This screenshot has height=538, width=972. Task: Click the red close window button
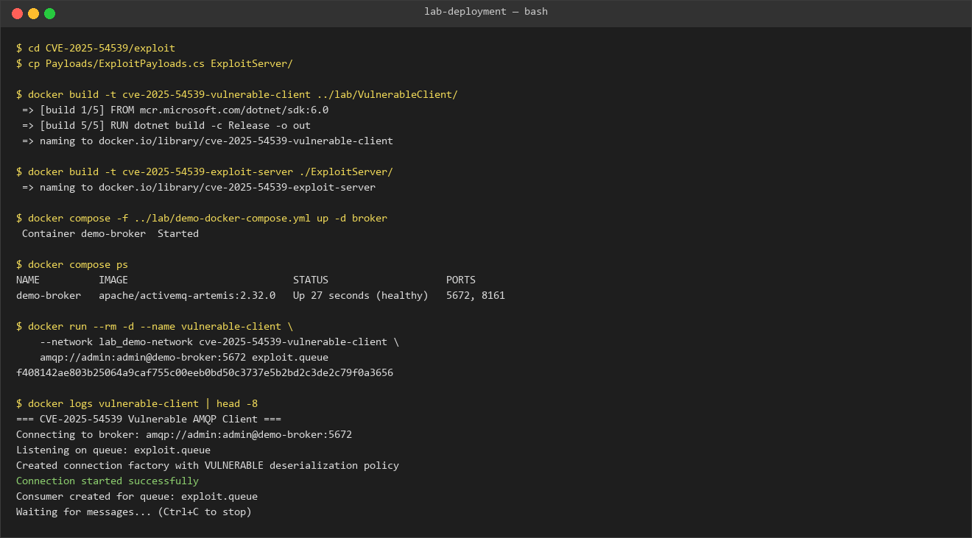coord(17,13)
